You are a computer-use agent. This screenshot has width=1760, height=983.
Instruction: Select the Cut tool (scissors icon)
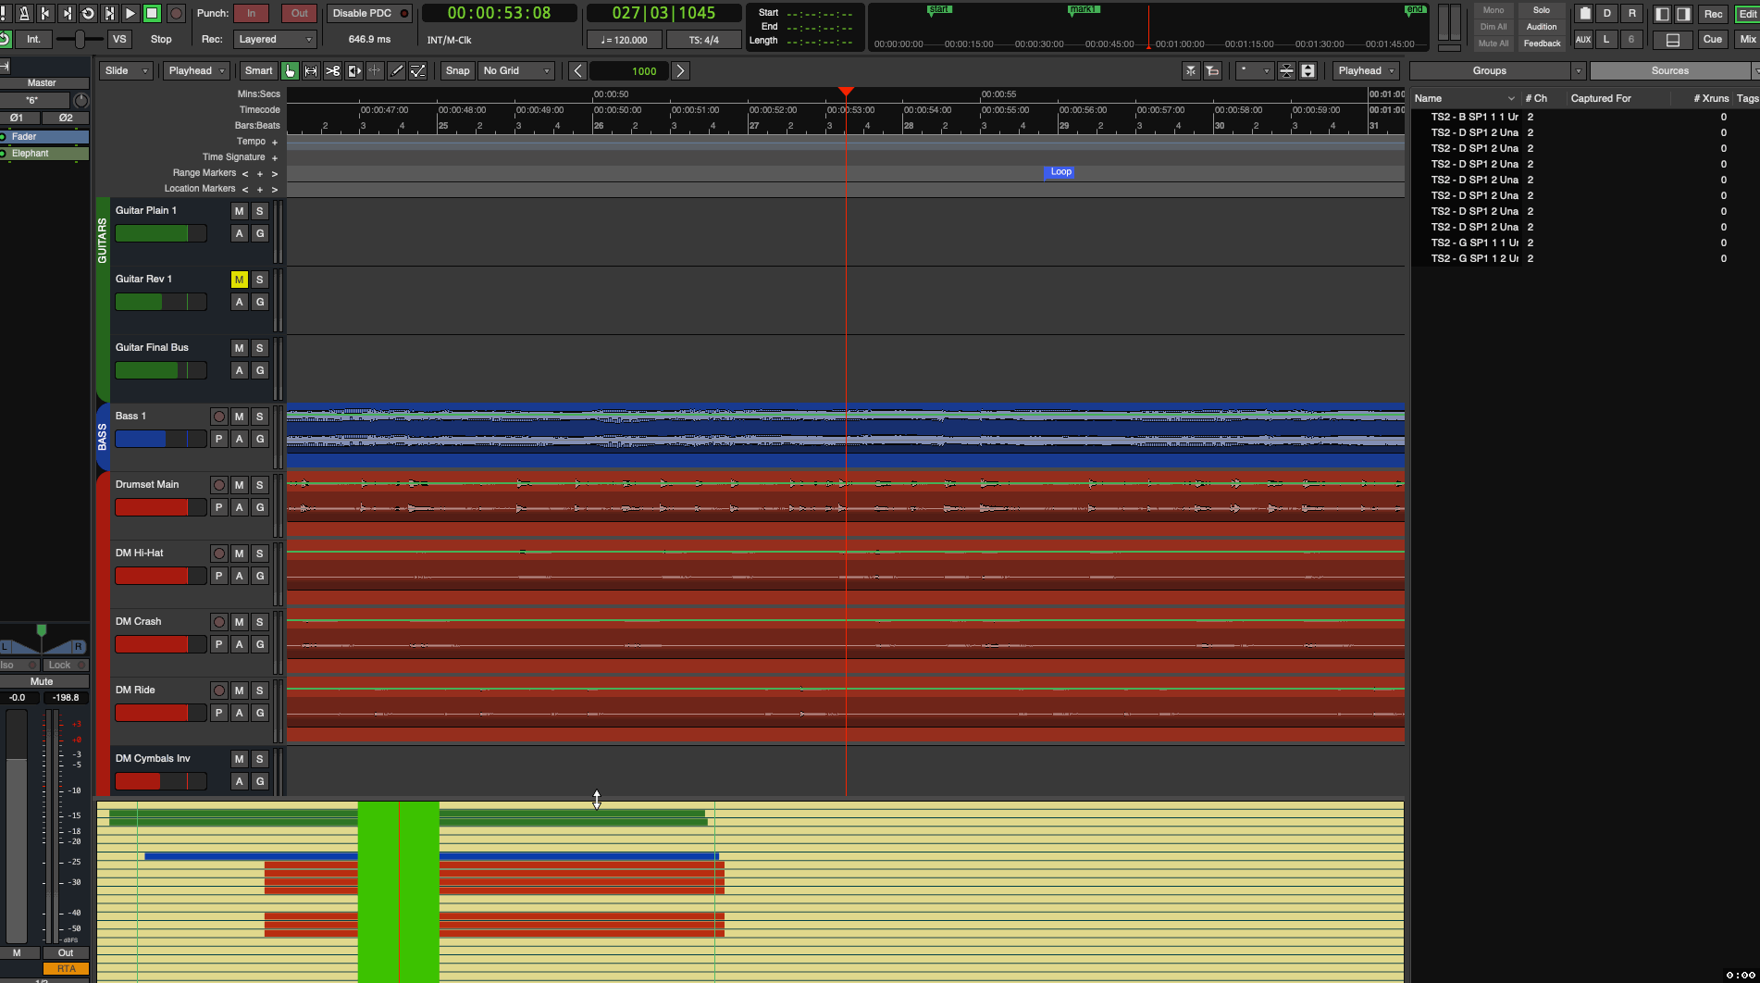(332, 70)
